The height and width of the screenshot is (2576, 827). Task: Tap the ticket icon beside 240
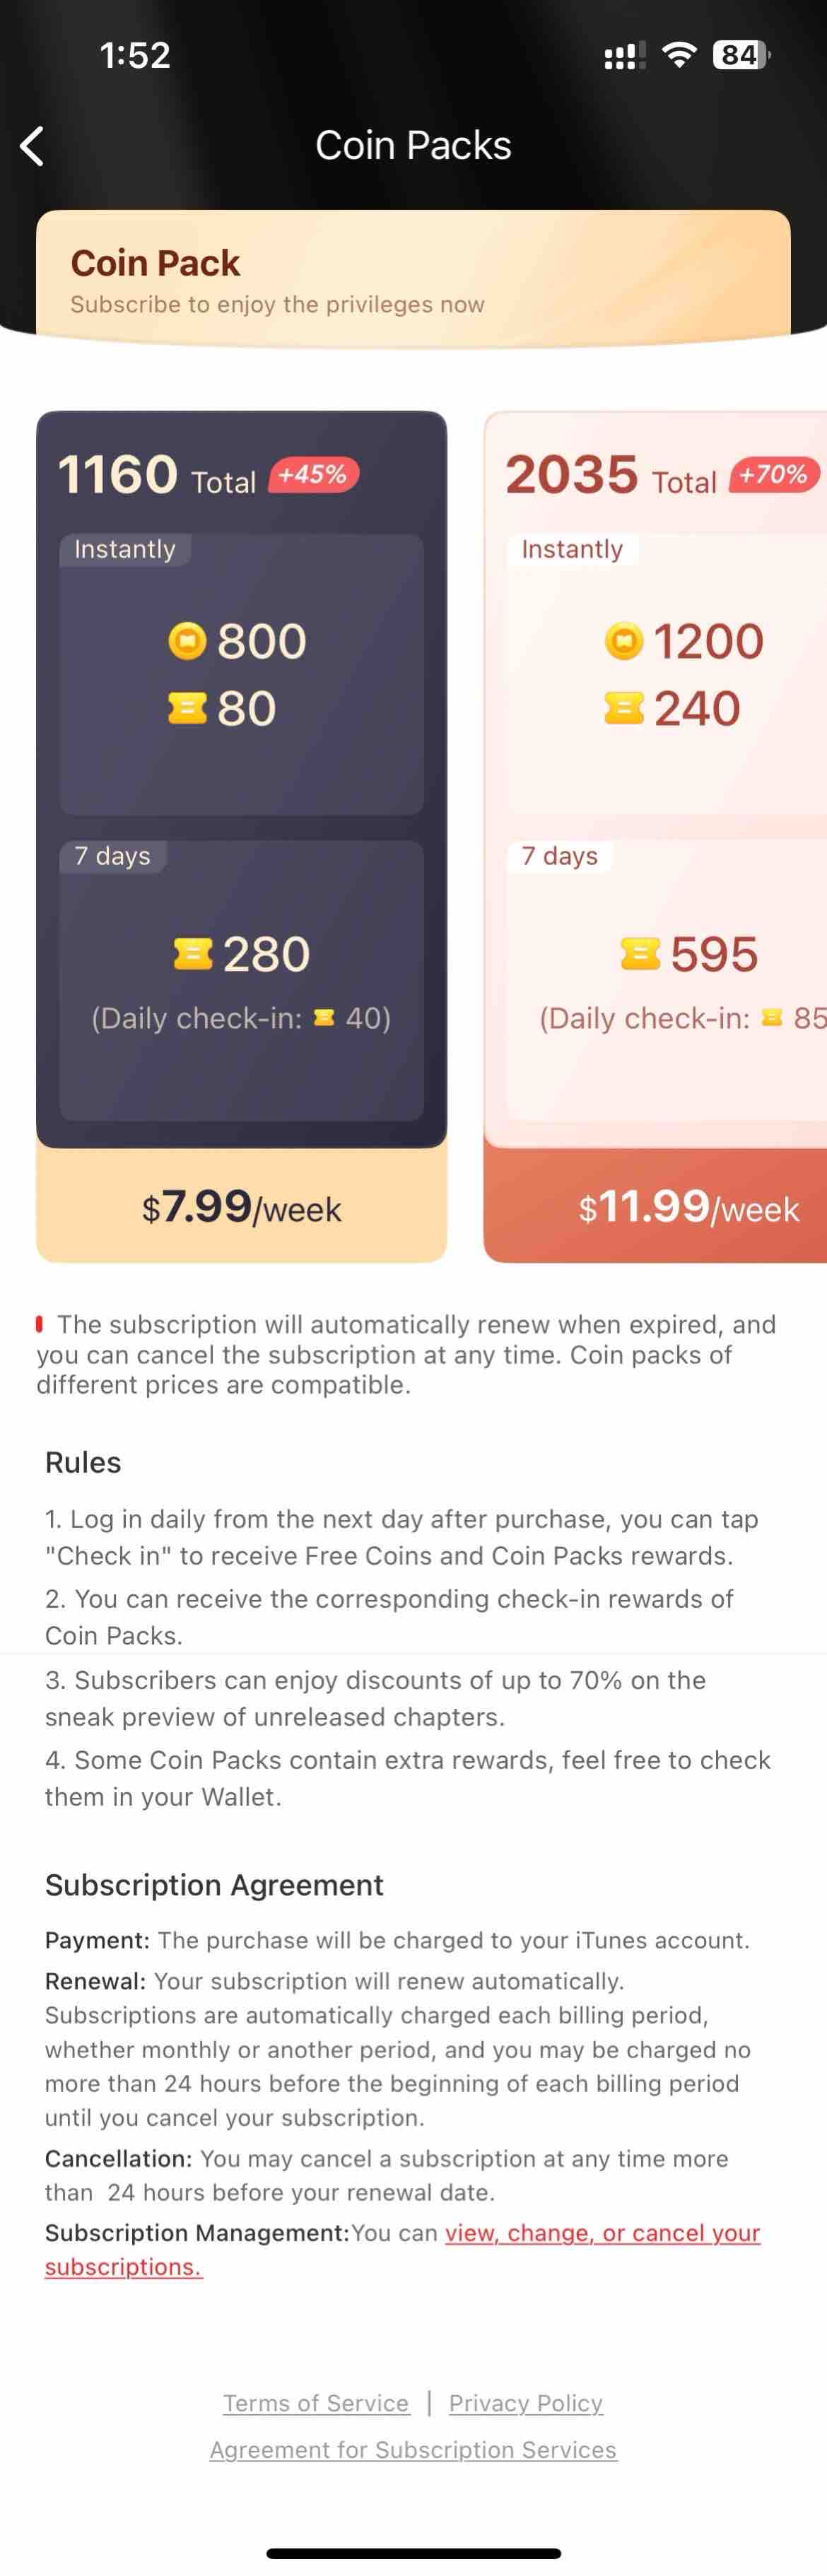(x=624, y=708)
